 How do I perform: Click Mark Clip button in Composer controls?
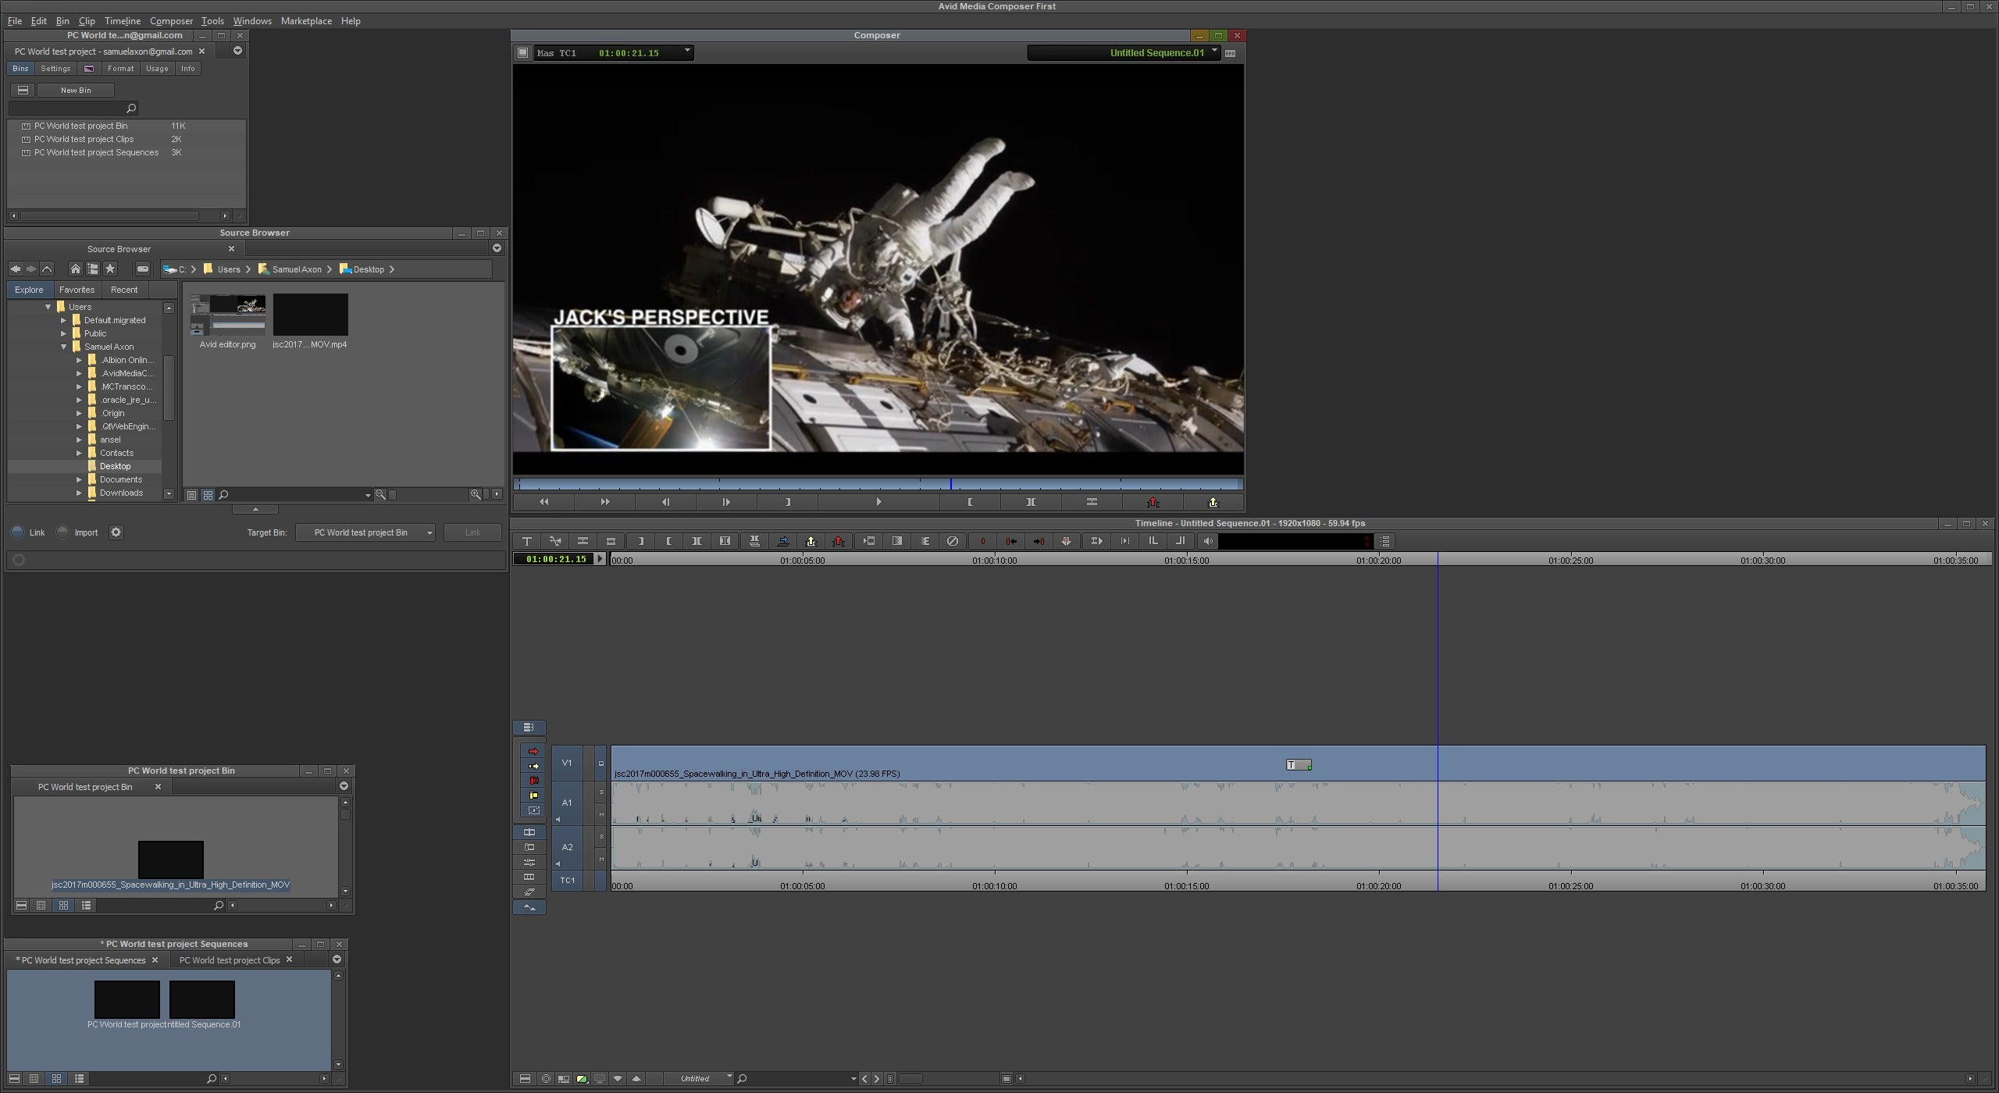[x=1031, y=502]
